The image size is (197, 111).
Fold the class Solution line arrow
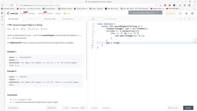point(94,24)
